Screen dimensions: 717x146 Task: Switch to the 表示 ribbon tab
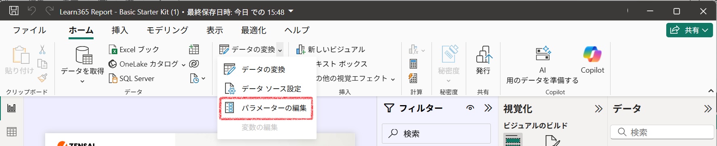(215, 30)
